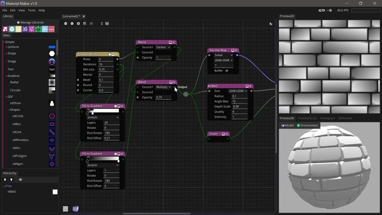Select the purple library section icon

click(x=25, y=29)
